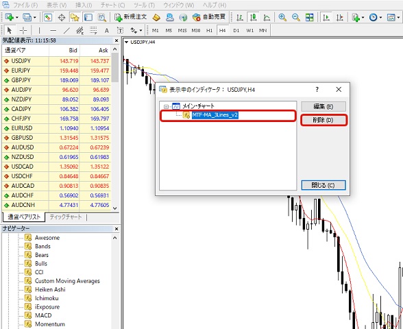
Task: Switch to the H1 timeframe
Action: coord(209,30)
